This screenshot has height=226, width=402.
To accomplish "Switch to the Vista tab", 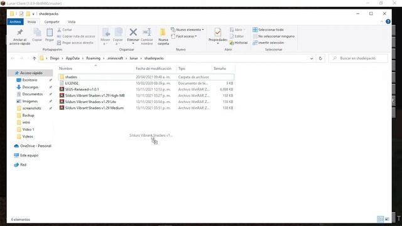I will coord(72,22).
